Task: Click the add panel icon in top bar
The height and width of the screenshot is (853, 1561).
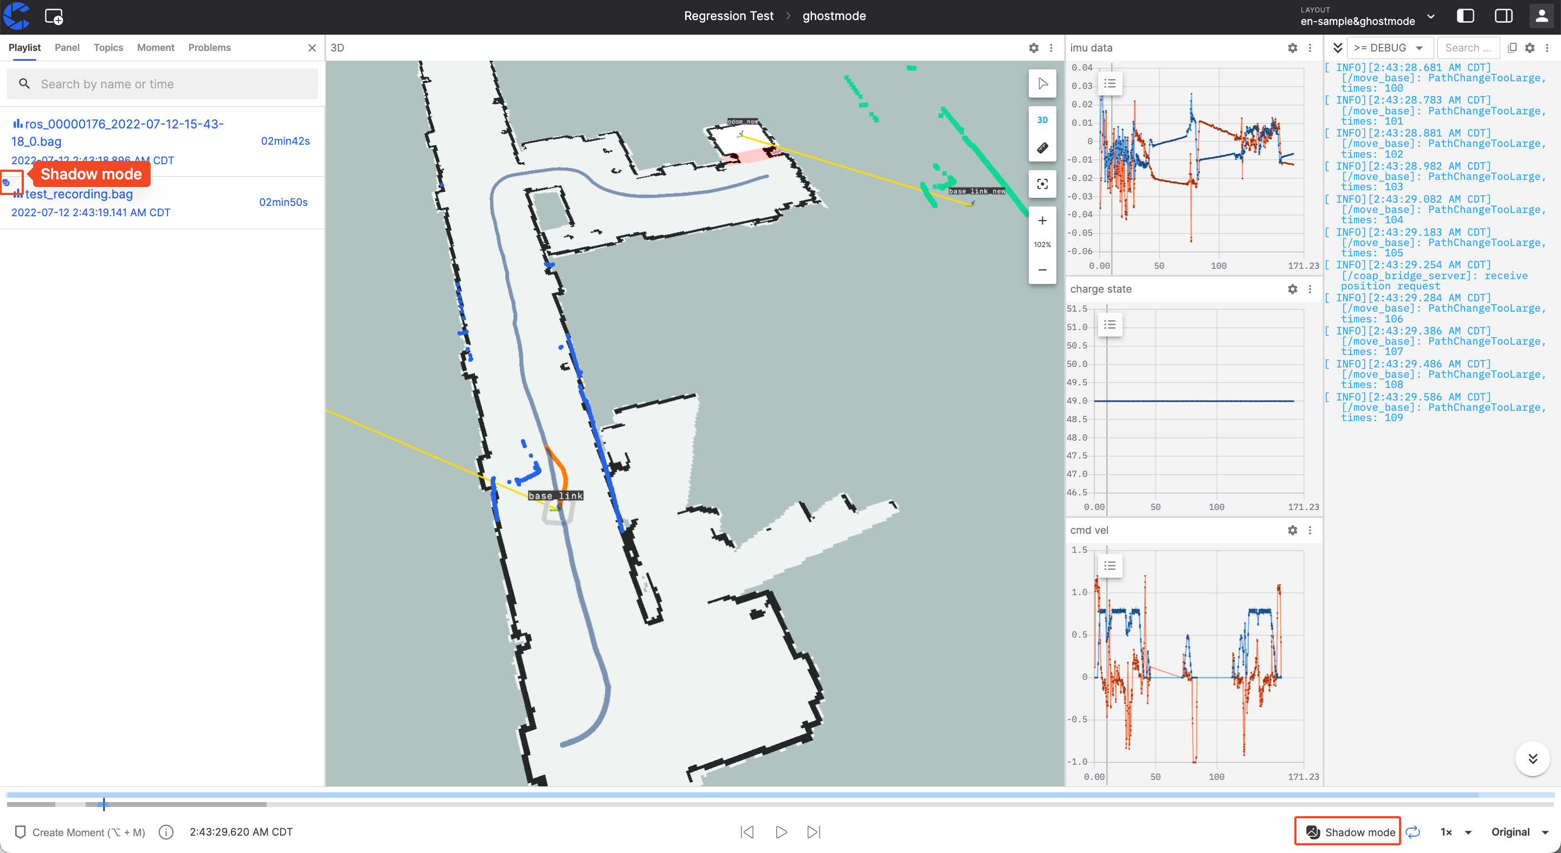Action: (54, 17)
